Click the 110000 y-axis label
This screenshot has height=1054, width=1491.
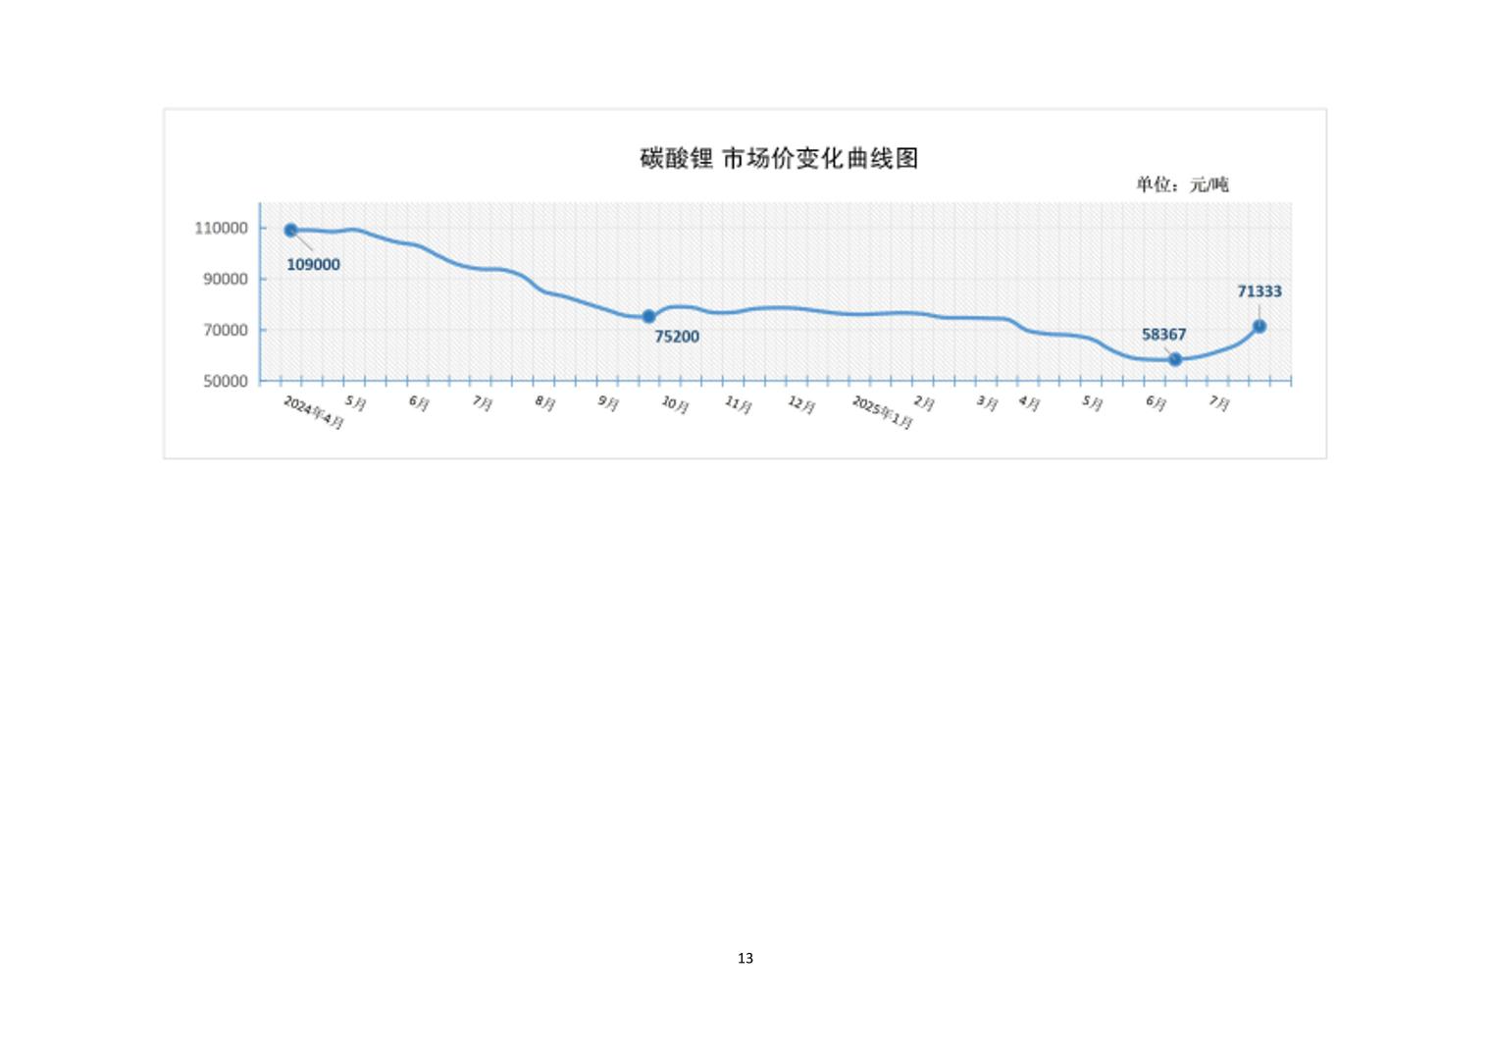[221, 228]
